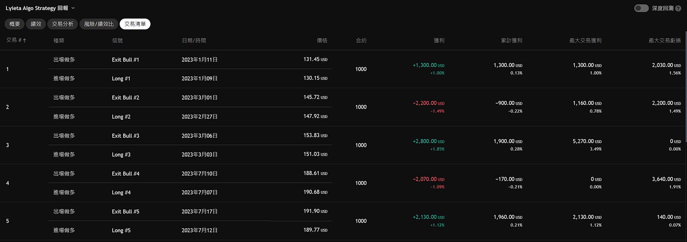Select the Exit Bull #5 signal

126,211
